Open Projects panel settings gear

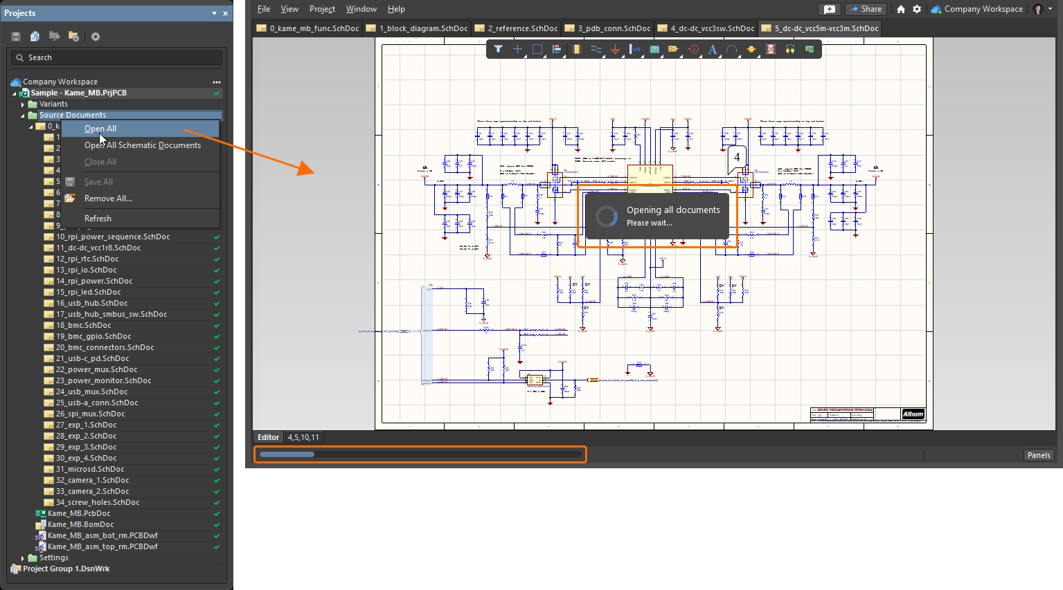coord(96,37)
